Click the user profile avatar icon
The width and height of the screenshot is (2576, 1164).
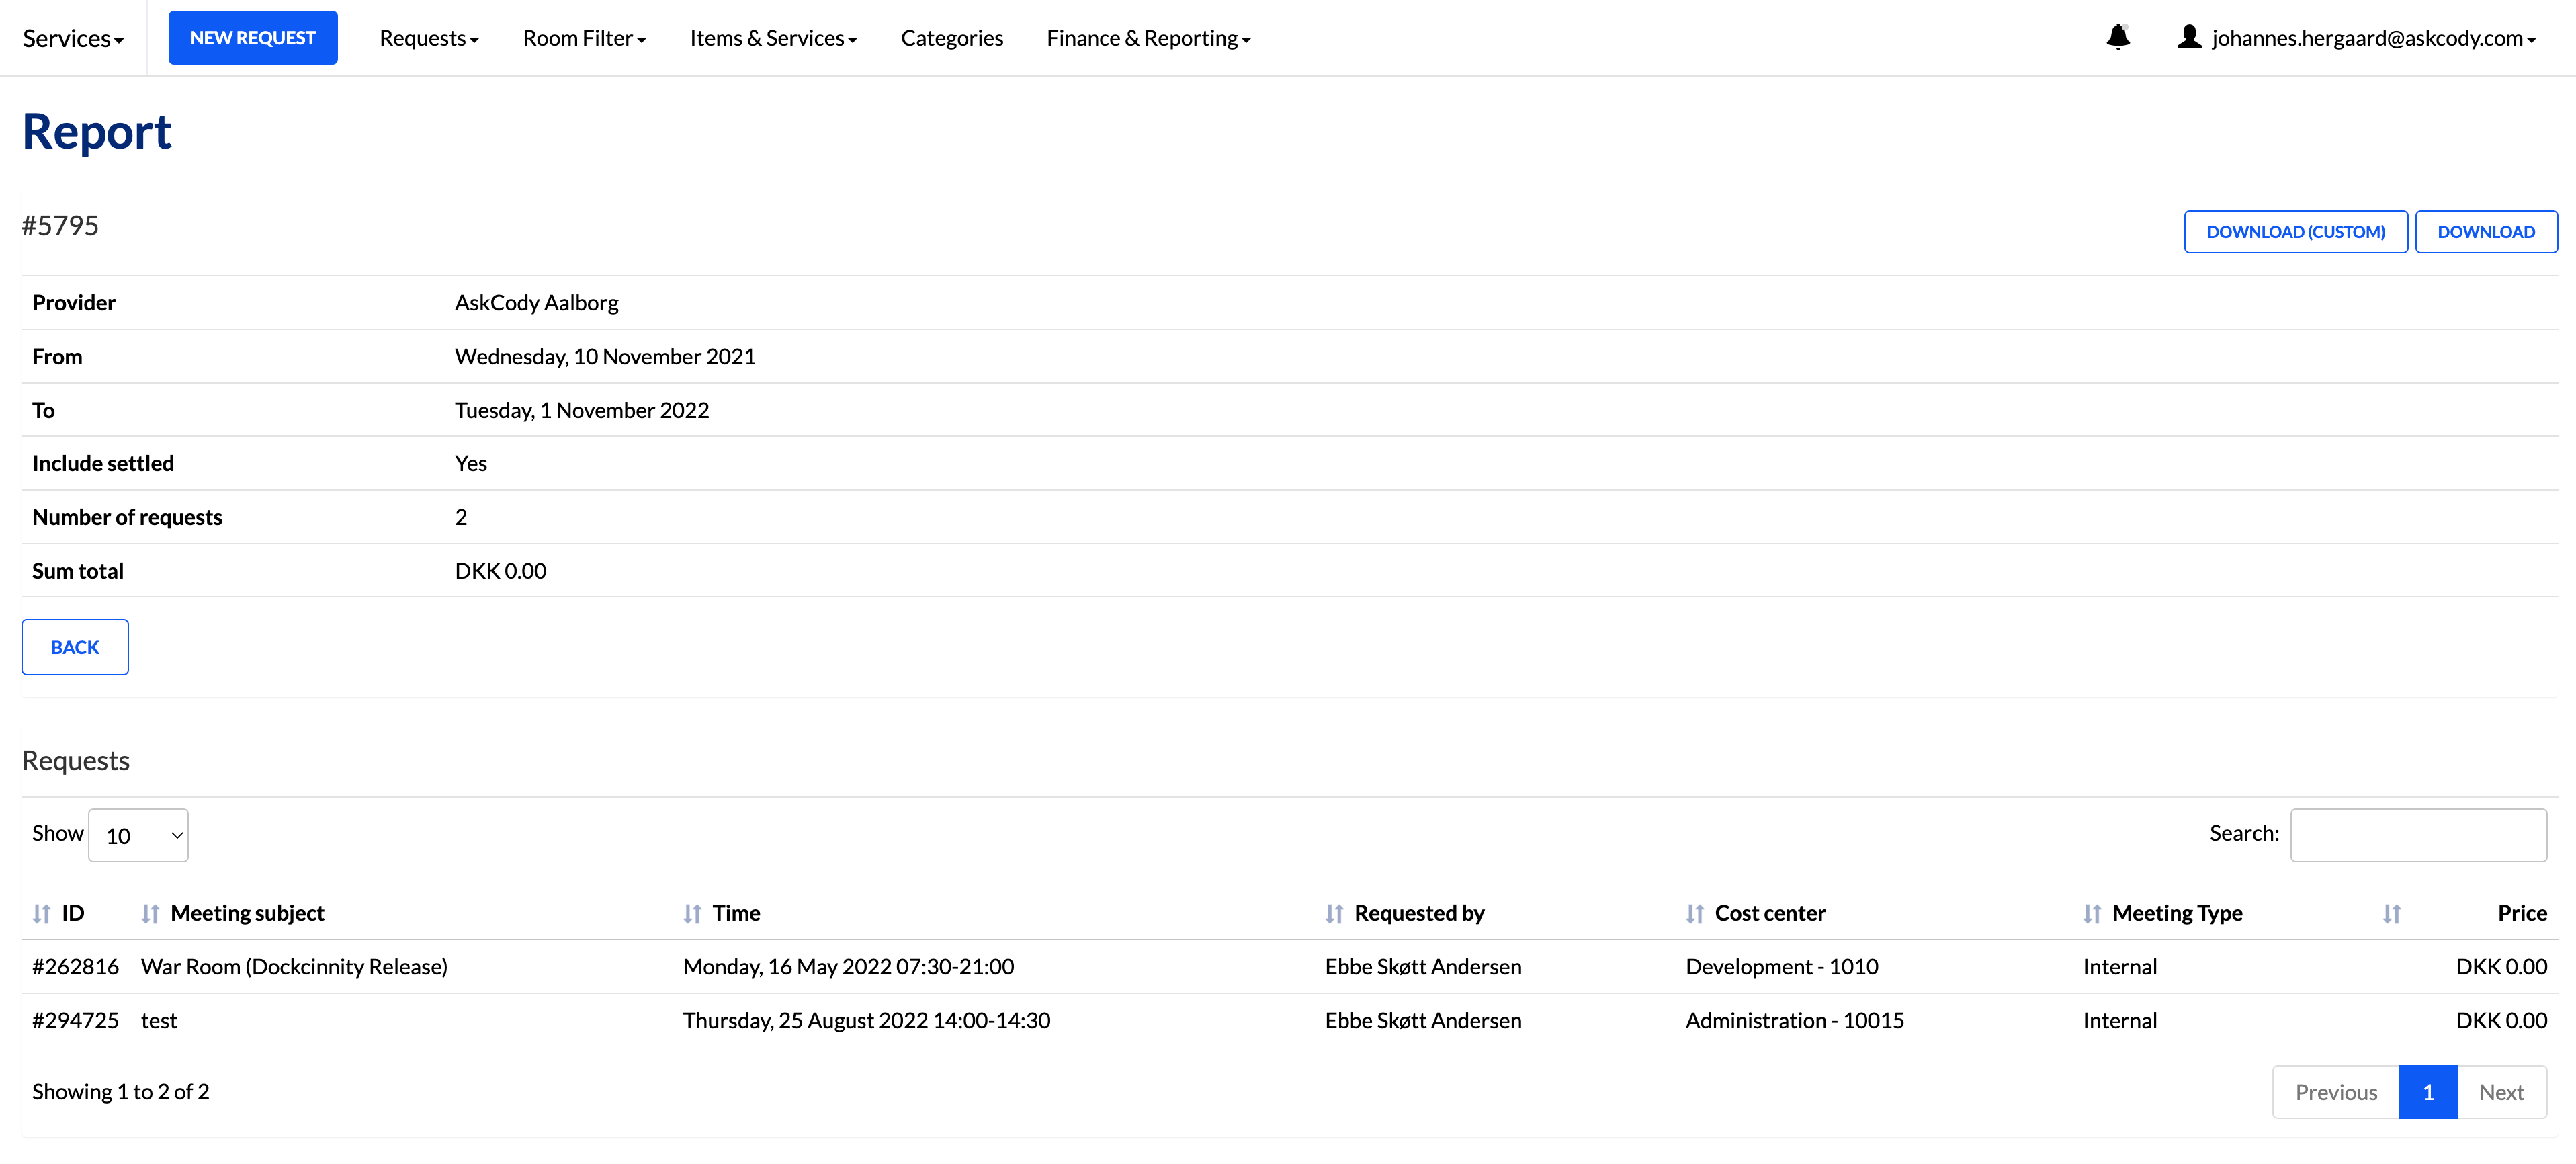pyautogui.click(x=2188, y=38)
